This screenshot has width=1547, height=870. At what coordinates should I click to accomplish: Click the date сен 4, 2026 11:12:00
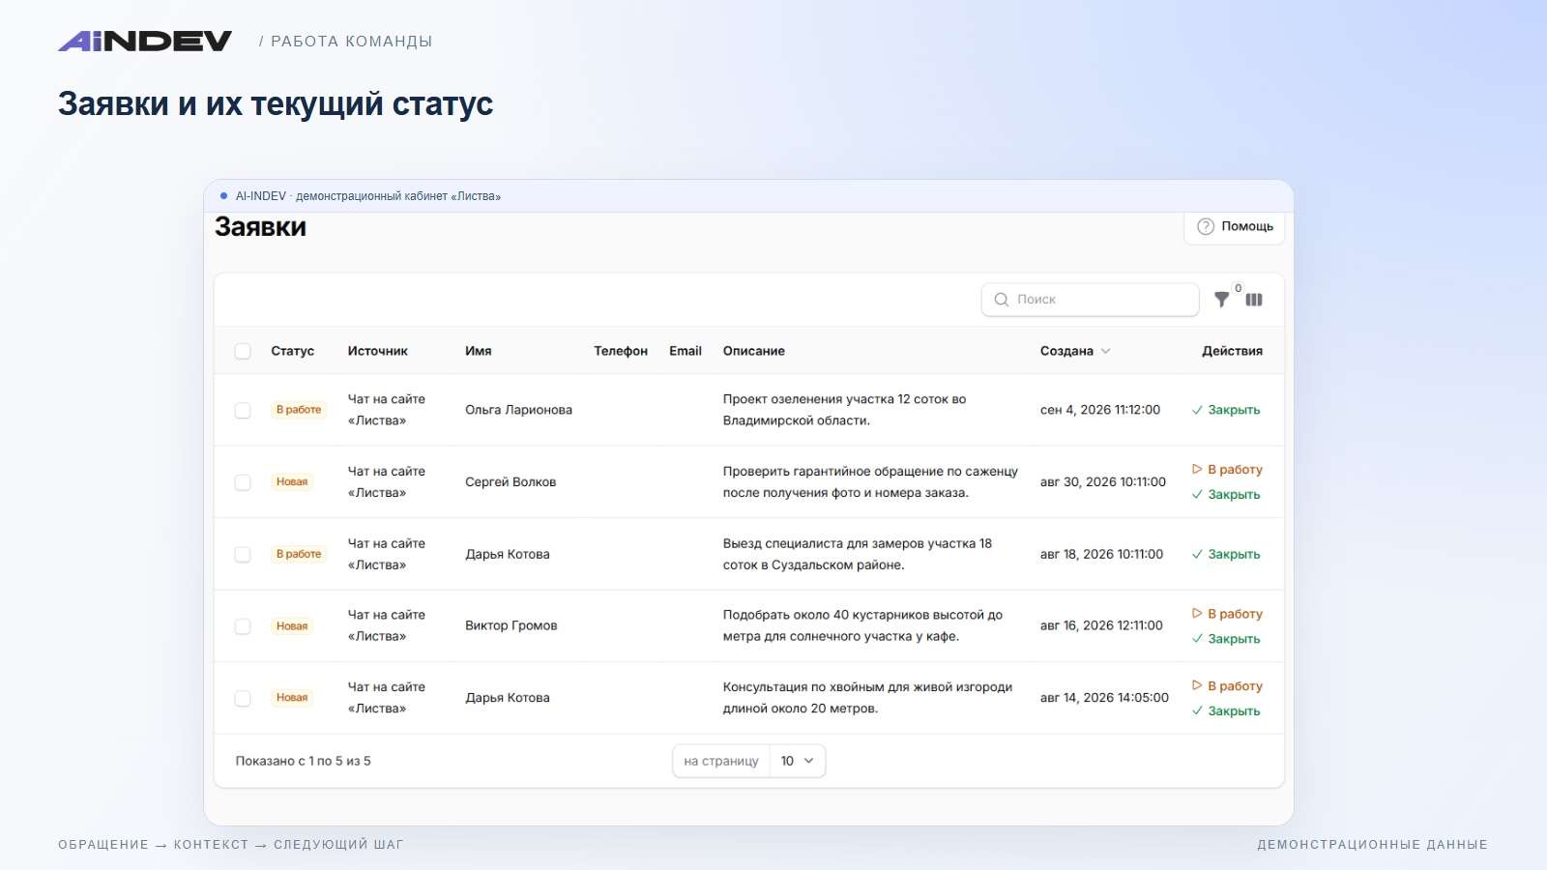pyautogui.click(x=1100, y=410)
